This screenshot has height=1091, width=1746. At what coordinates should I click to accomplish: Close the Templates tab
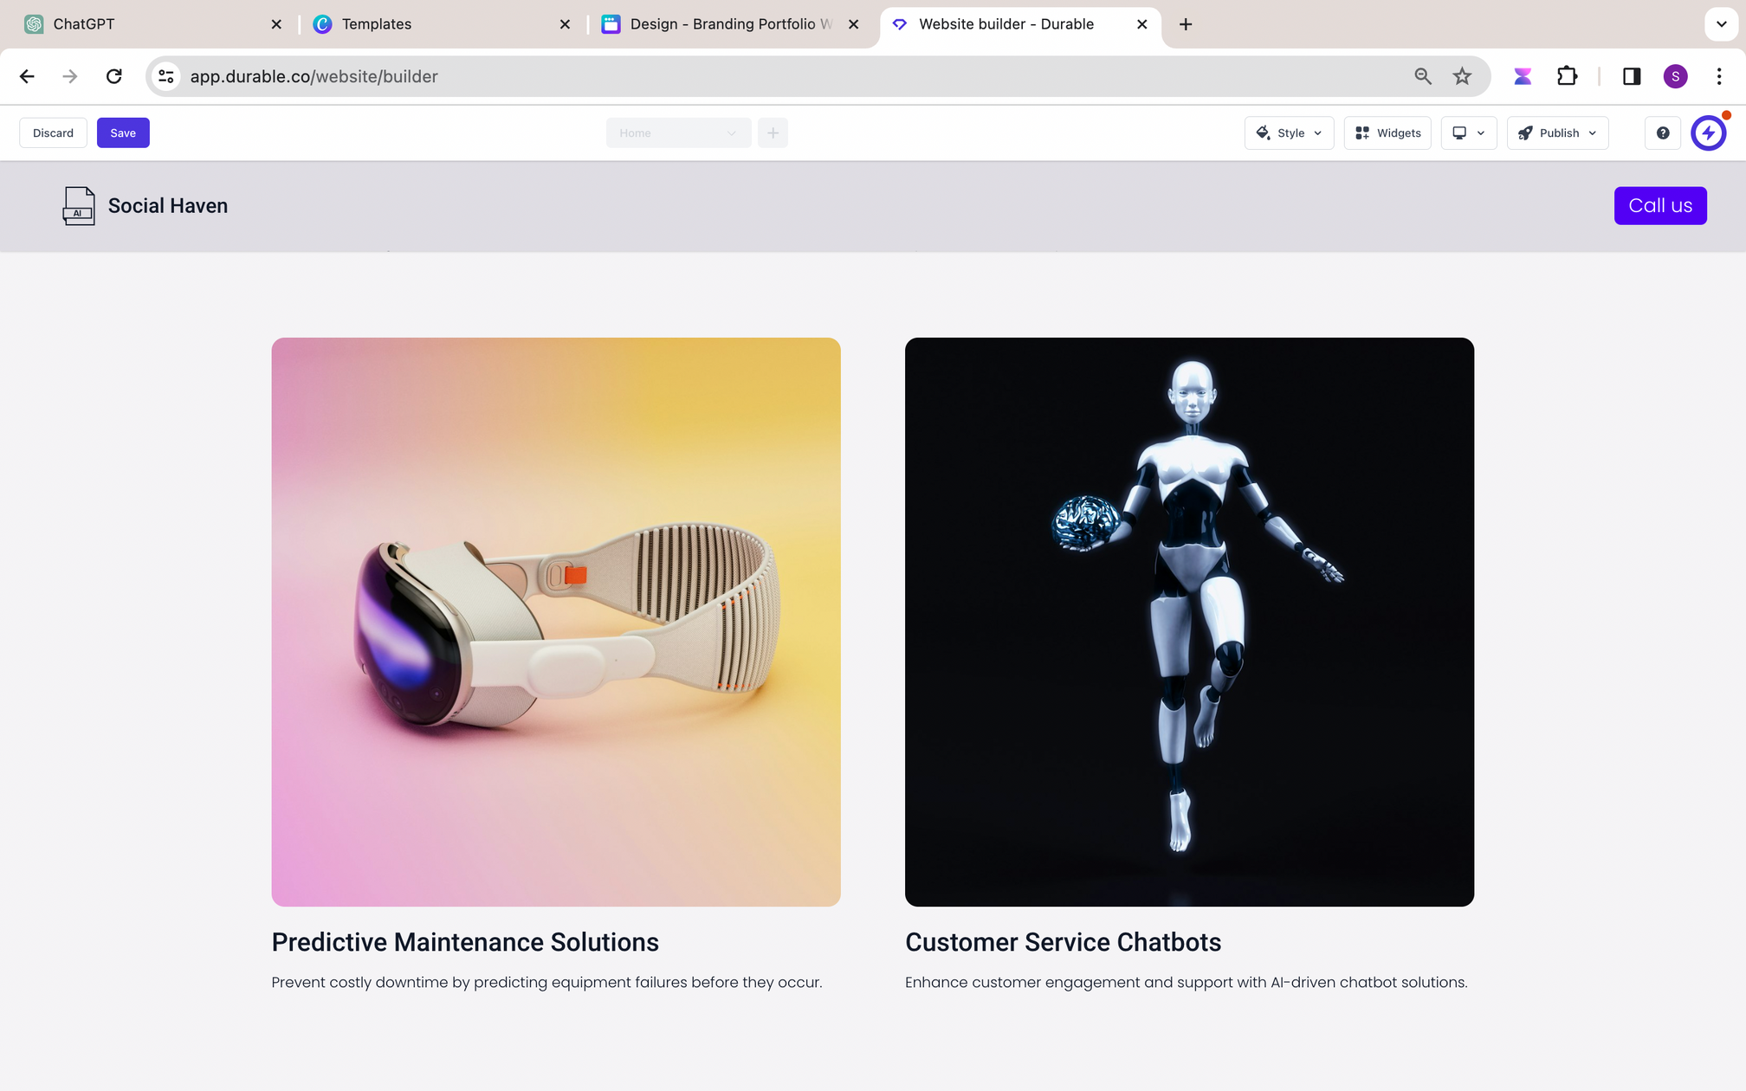[x=565, y=24]
